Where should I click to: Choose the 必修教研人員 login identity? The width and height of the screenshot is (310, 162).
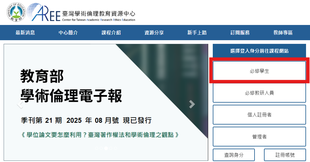coord(259,93)
